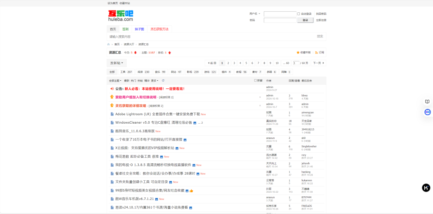Click the home icon in the breadcrumb
Image resolution: width=433 pixels, height=214 pixels.
point(109,44)
